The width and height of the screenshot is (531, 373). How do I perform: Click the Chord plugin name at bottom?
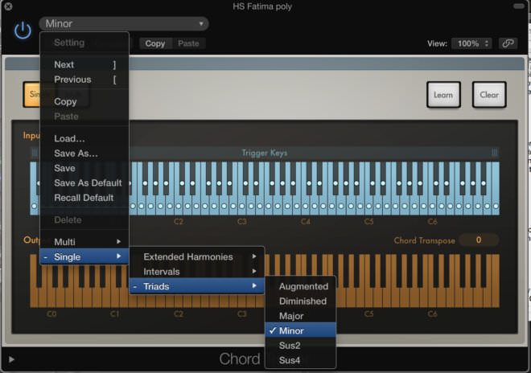240,359
